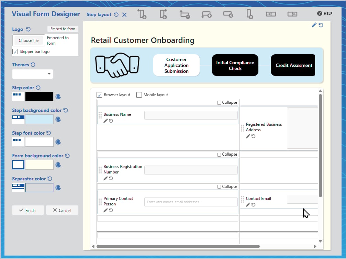Reset the Registered Business Address field
Image resolution: width=346 pixels, height=259 pixels.
click(254, 136)
